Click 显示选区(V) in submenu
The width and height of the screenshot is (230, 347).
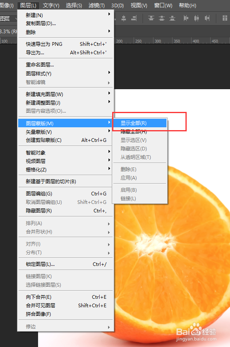(140, 140)
